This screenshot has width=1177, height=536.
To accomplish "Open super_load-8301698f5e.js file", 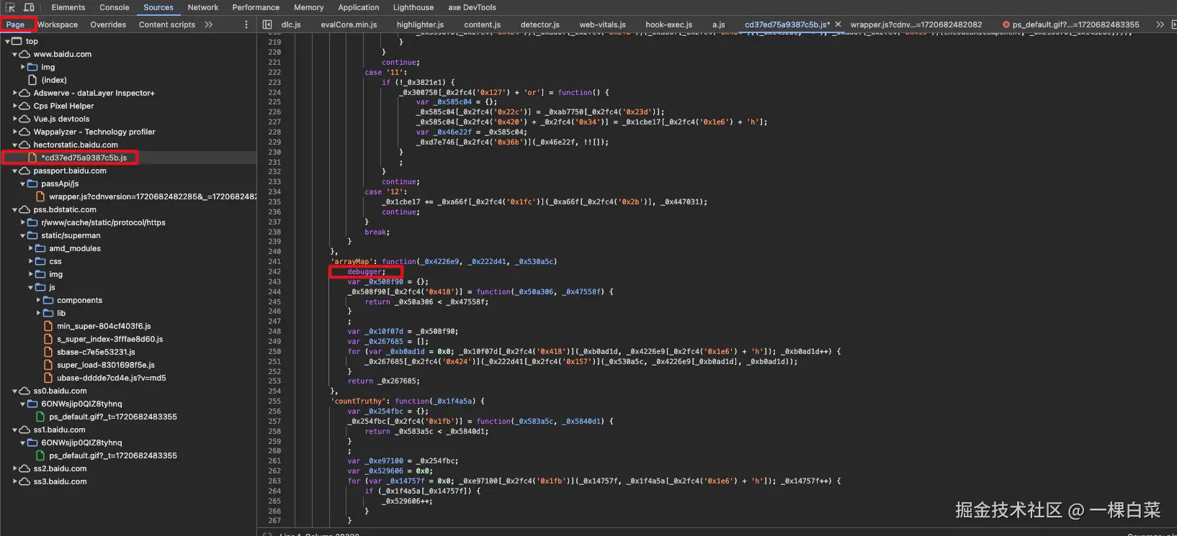I will tap(105, 365).
